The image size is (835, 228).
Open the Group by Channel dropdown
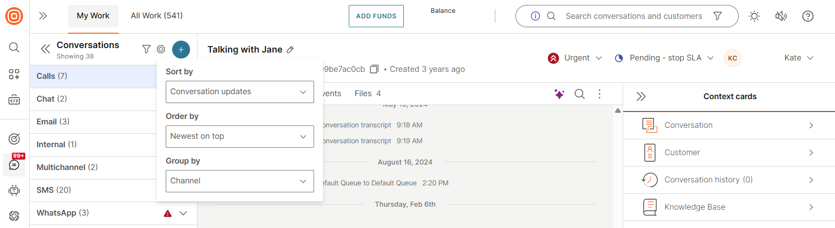pos(240,181)
